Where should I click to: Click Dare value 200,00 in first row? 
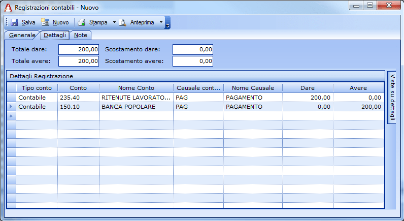coord(308,98)
